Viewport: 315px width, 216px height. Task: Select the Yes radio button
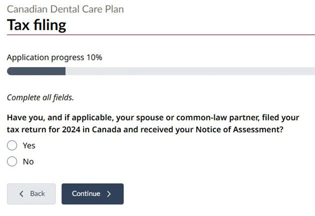click(12, 145)
